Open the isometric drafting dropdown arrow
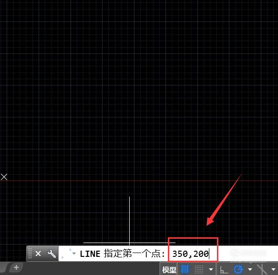Viewport: 278px width, 275px height. [x=273, y=269]
